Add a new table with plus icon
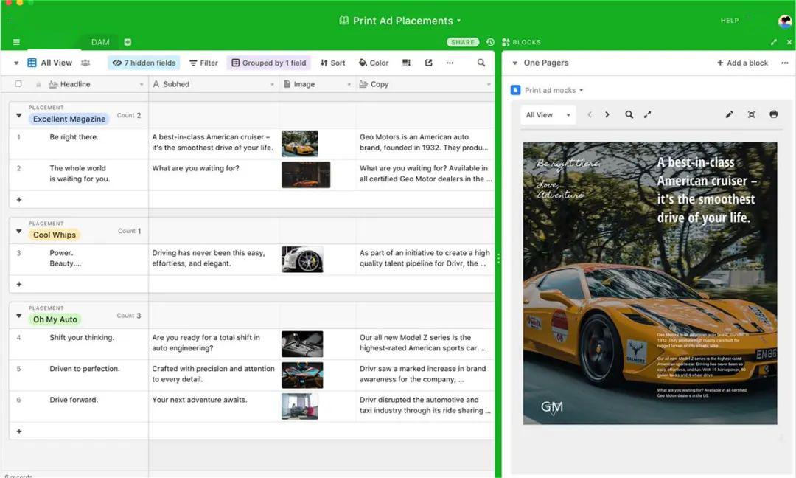 coord(128,42)
